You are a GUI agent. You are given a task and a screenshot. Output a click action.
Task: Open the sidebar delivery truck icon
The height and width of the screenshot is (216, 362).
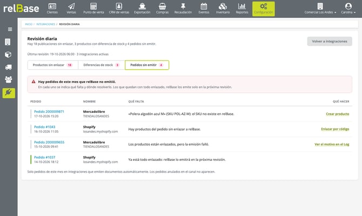tap(9, 67)
